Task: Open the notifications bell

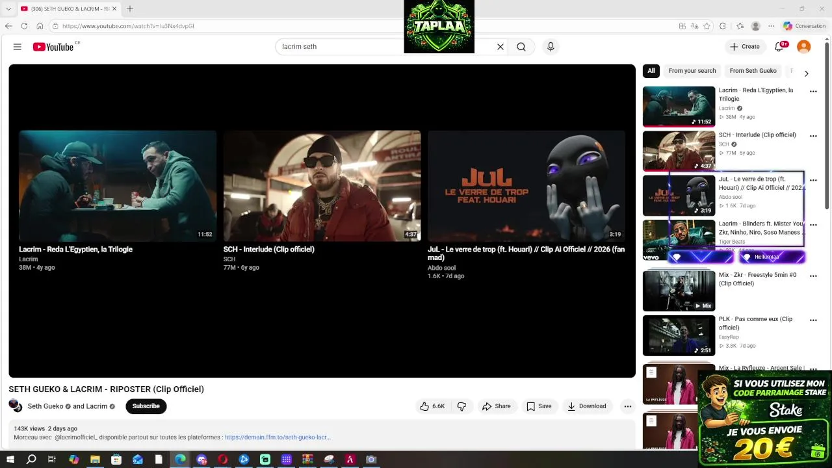Action: (x=779, y=47)
